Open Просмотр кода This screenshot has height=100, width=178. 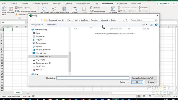pyautogui.click(x=97, y=11)
